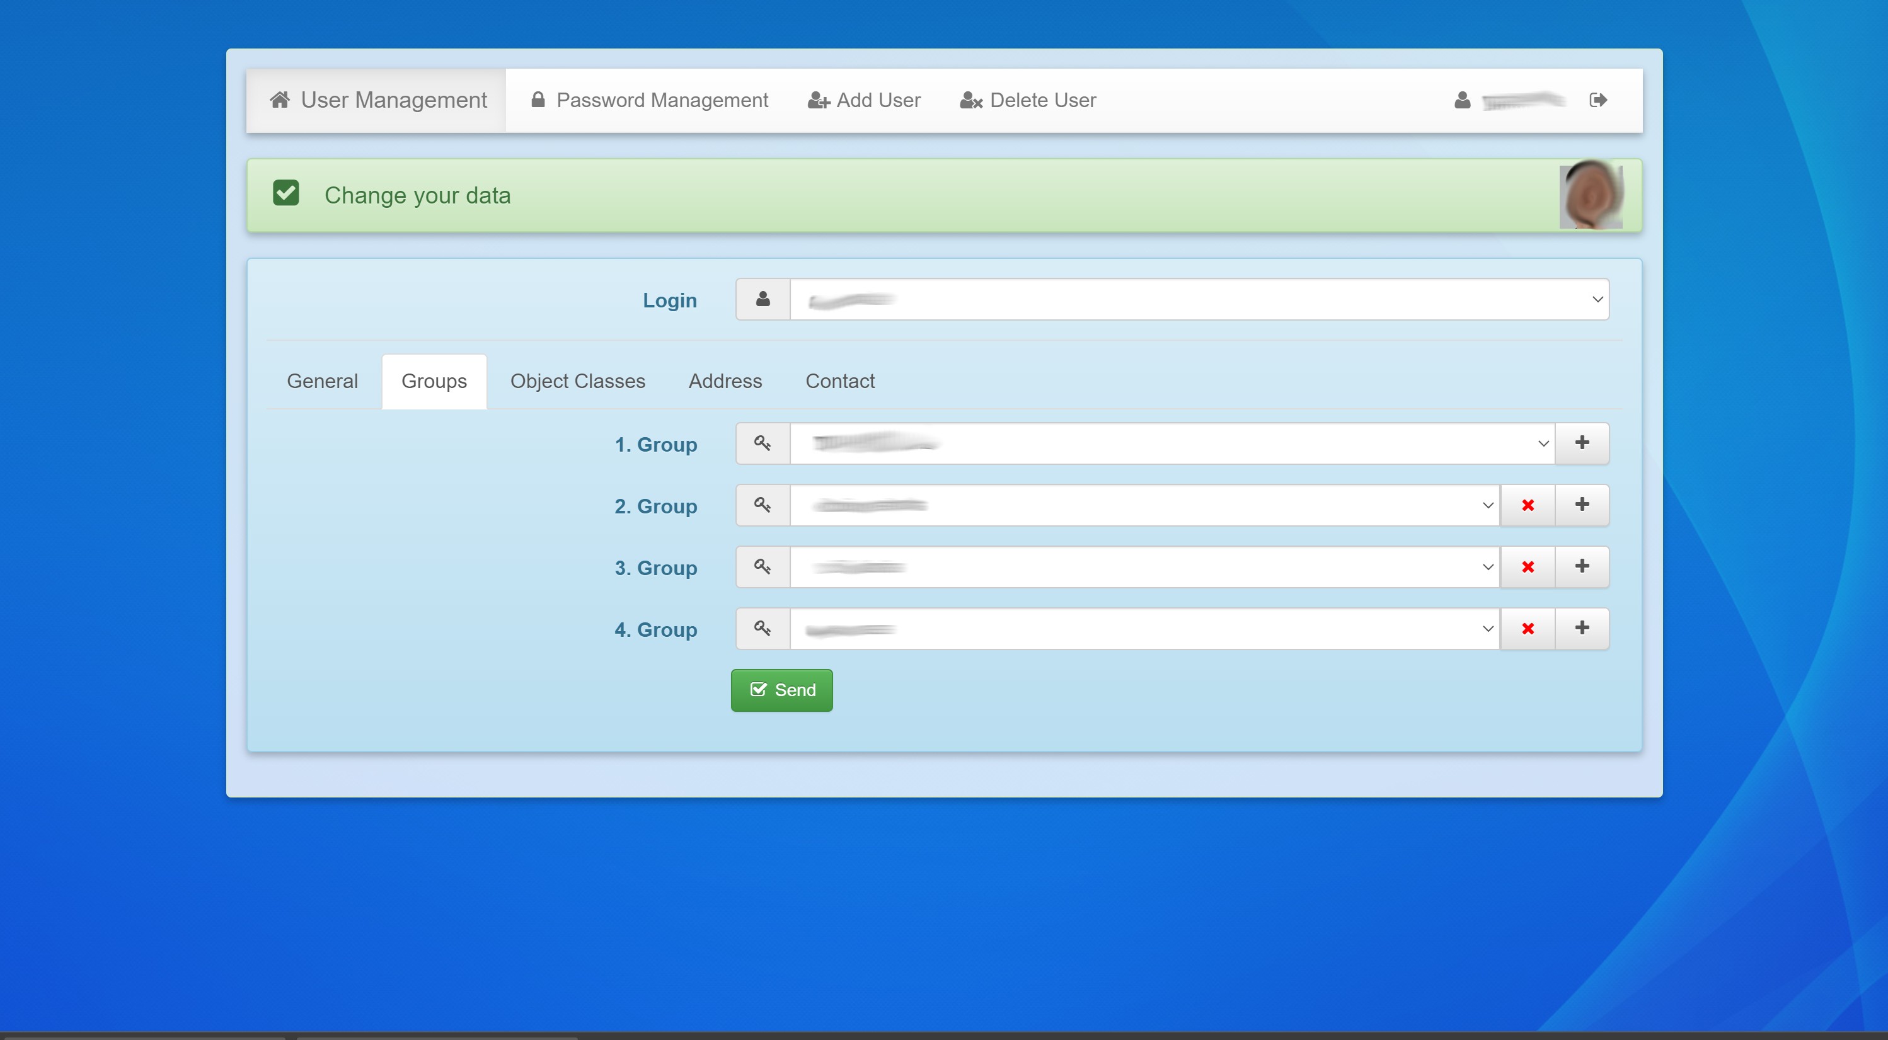Click the green checkmark in the success banner
The height and width of the screenshot is (1040, 1888).
point(287,193)
